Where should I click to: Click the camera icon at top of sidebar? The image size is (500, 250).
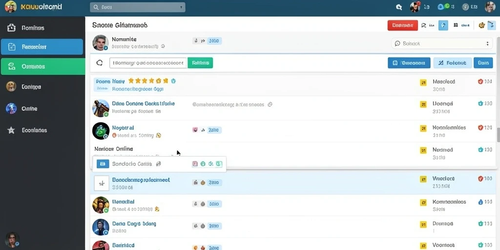click(11, 28)
